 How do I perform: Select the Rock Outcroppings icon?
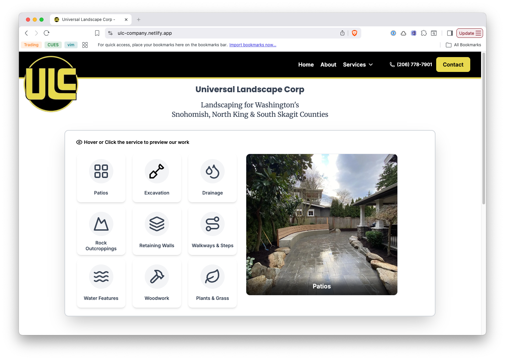coord(101,224)
